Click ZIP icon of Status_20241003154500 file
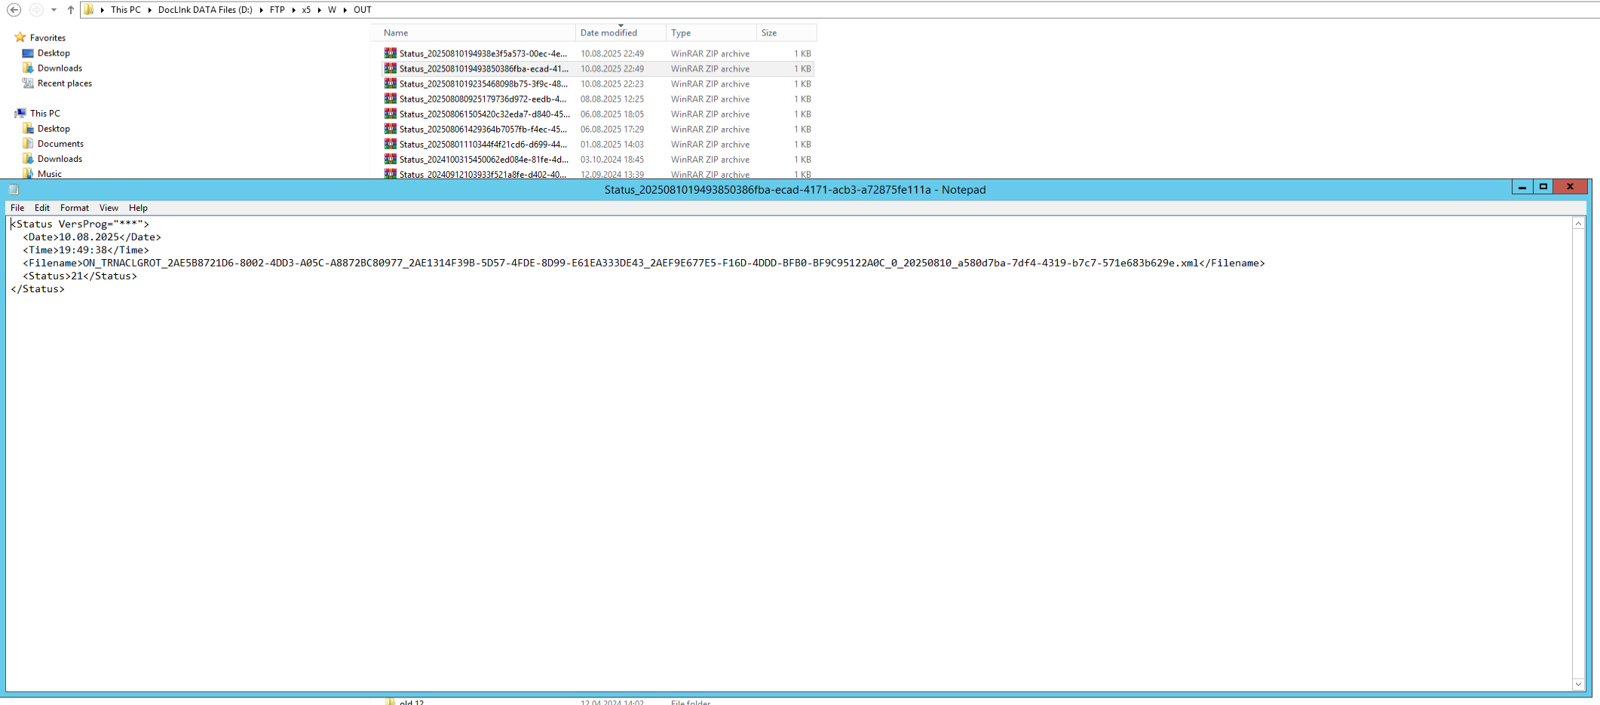 coord(390,158)
